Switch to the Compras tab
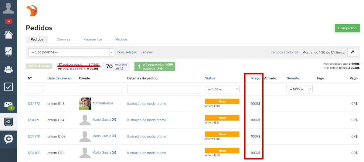364x162 pixels. click(x=63, y=39)
